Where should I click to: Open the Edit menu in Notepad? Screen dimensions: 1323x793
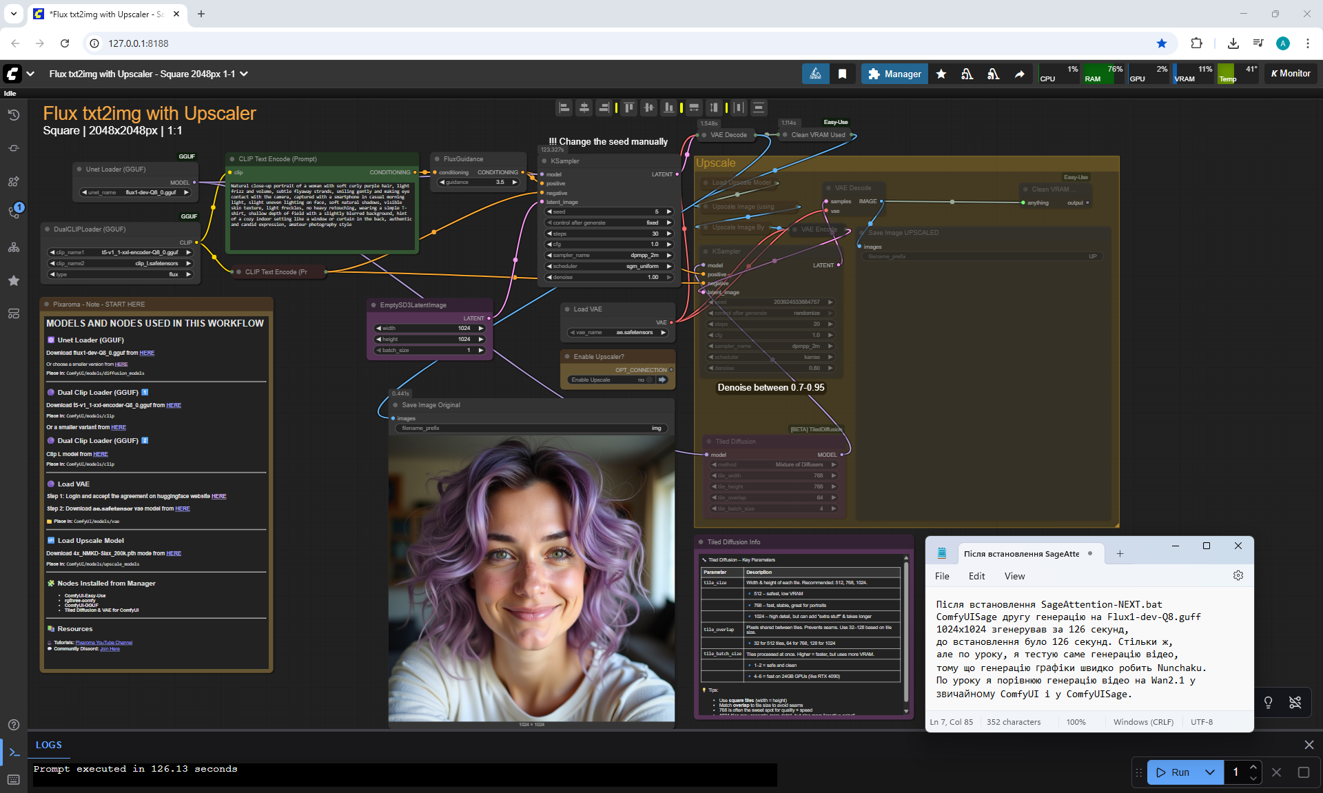point(976,576)
